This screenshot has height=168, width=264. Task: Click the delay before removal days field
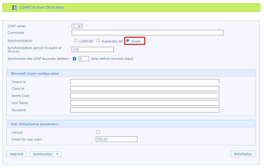(84, 59)
